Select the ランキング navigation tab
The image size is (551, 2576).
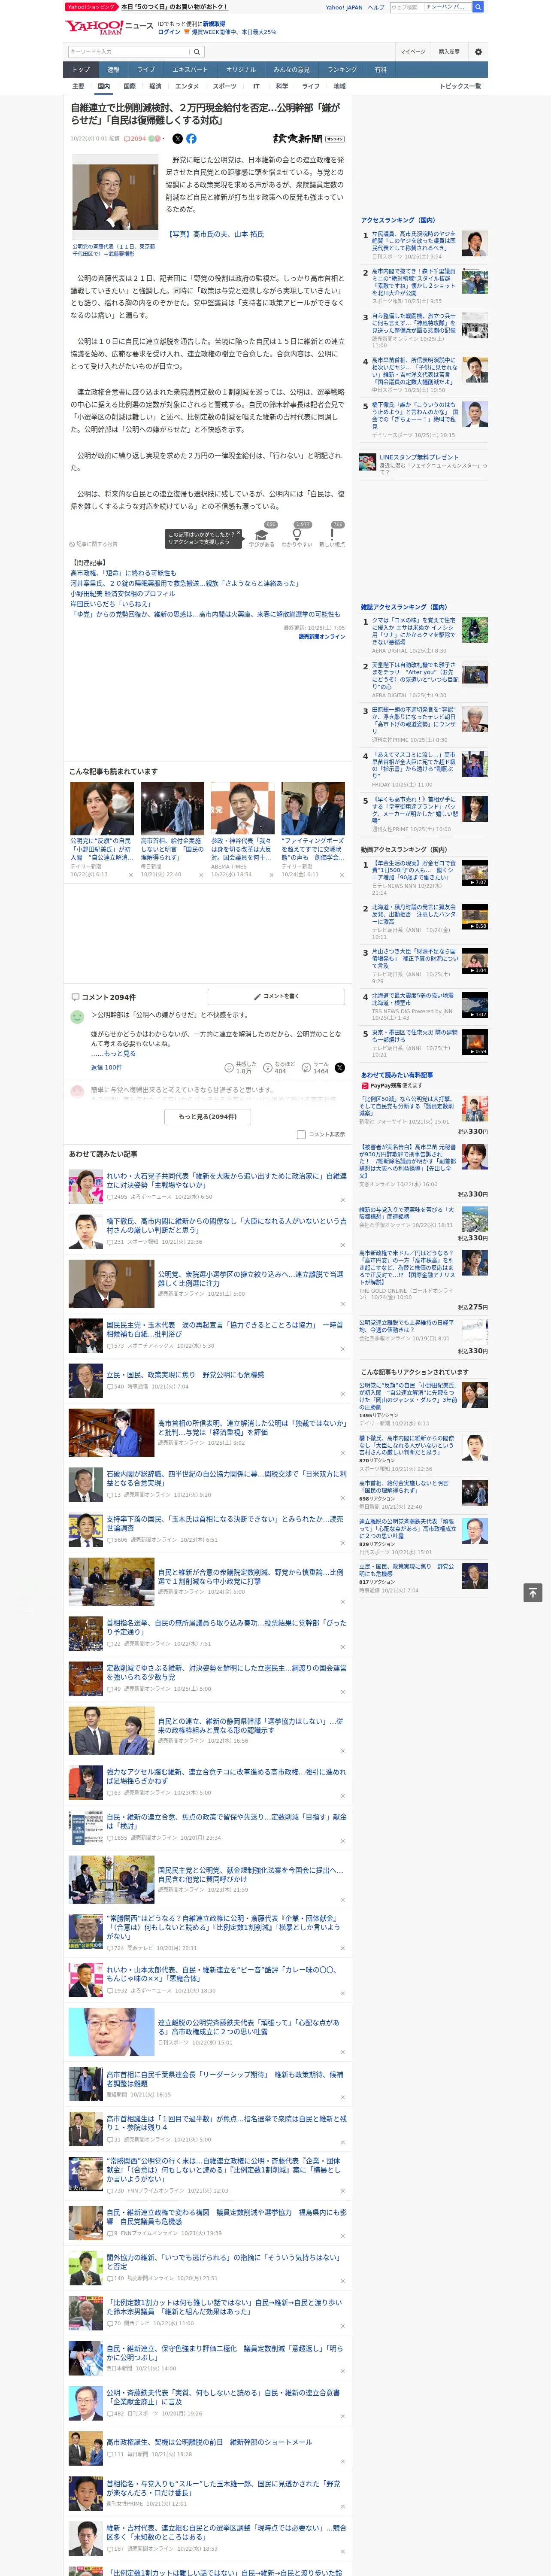pos(342,70)
